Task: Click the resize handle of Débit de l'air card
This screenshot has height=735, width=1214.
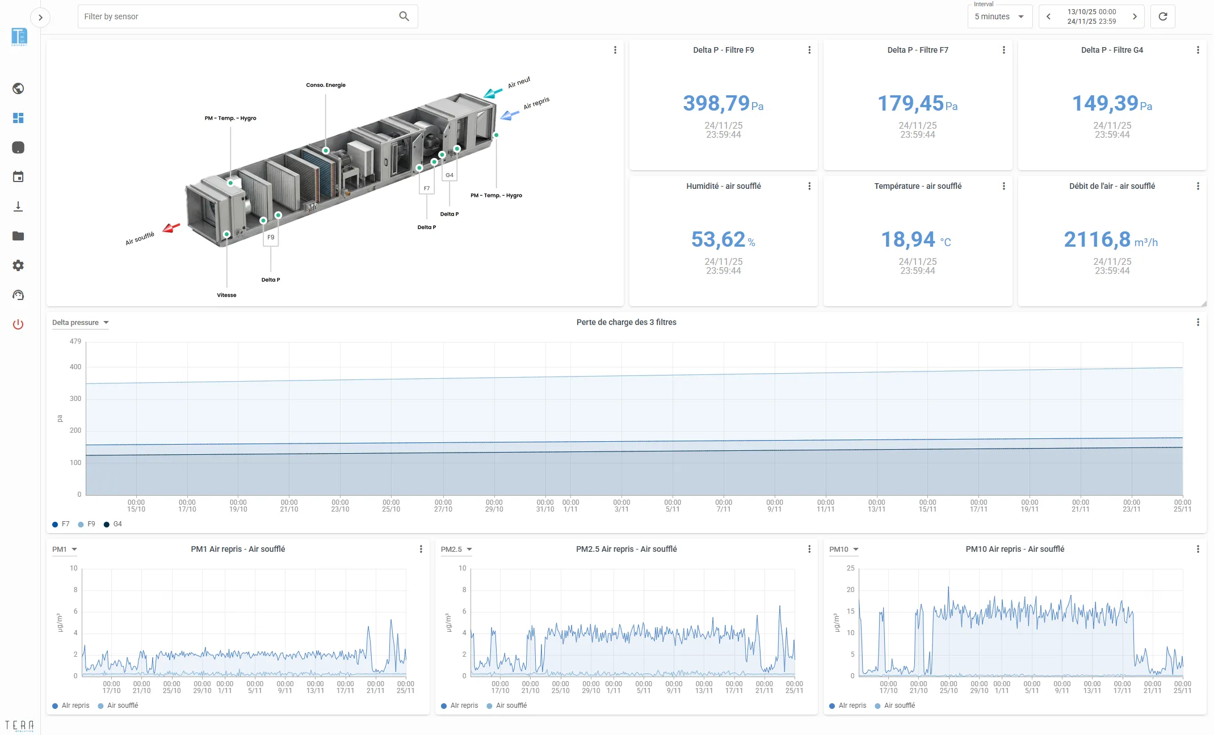Action: [1203, 303]
